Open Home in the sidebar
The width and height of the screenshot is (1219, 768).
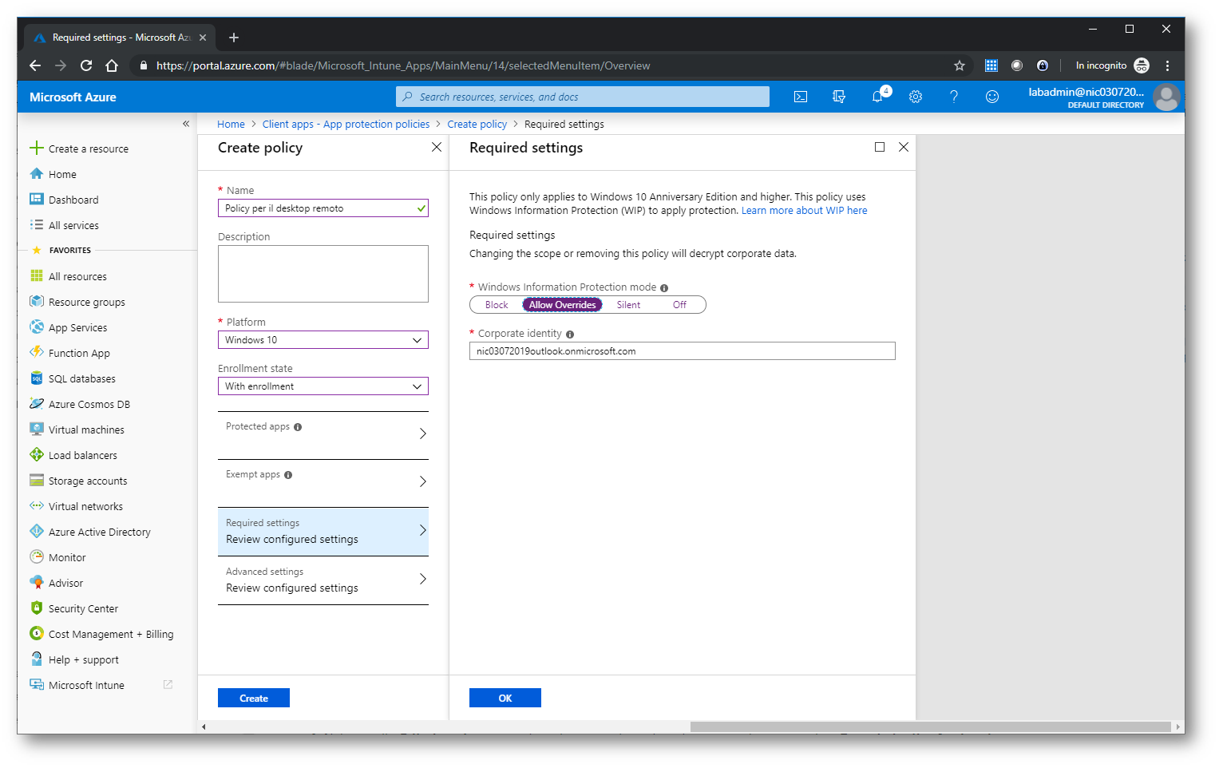point(62,174)
